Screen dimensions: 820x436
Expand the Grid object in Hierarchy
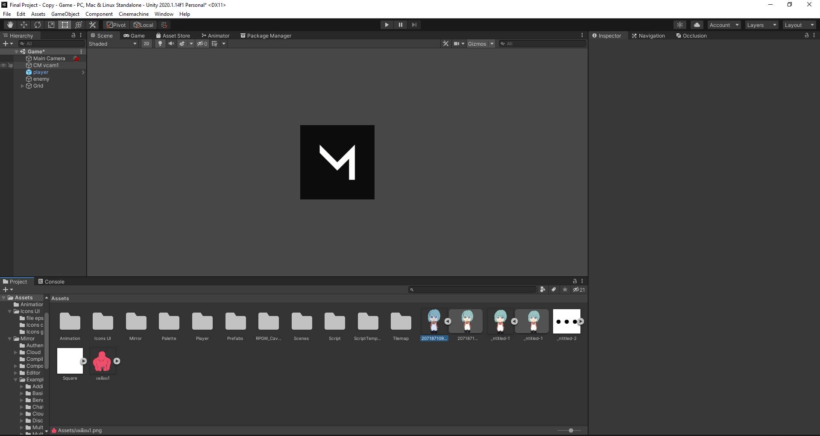click(x=23, y=86)
